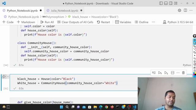Click Polymorphism breadcrumb item
Screen dimensions: 196x110
(55, 17)
